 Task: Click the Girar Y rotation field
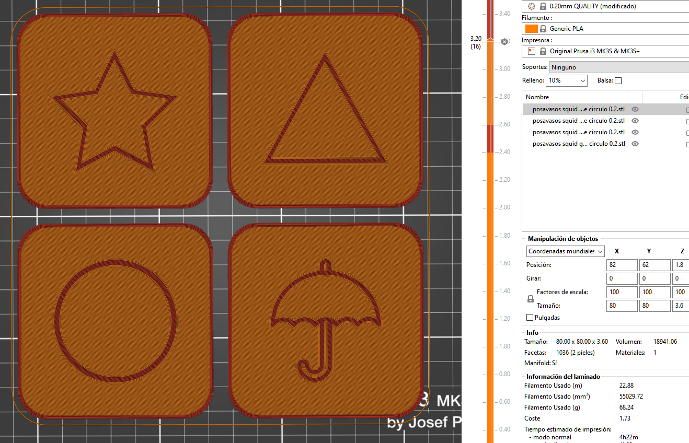click(654, 278)
